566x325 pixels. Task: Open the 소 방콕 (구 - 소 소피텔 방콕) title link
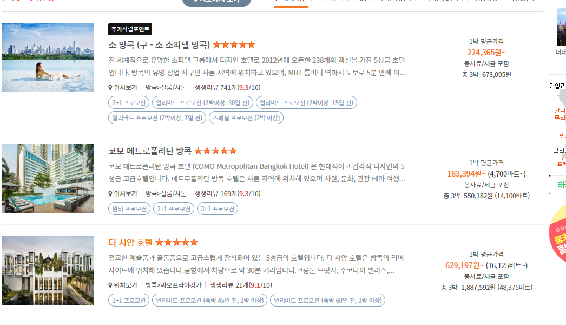(x=159, y=45)
